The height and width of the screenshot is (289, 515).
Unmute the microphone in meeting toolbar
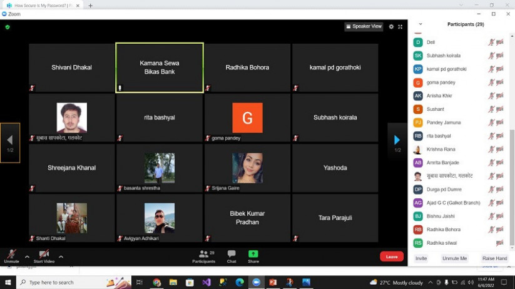pos(11,256)
